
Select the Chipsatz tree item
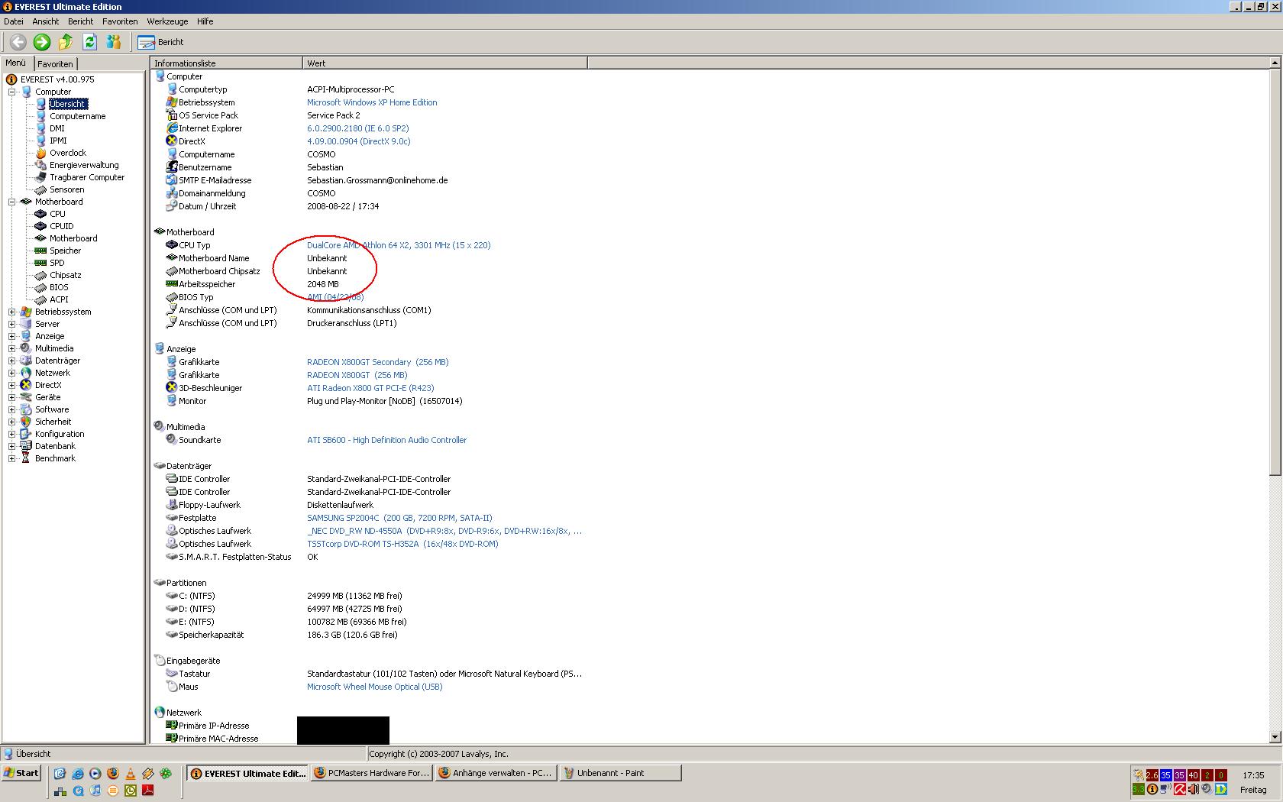click(x=66, y=275)
